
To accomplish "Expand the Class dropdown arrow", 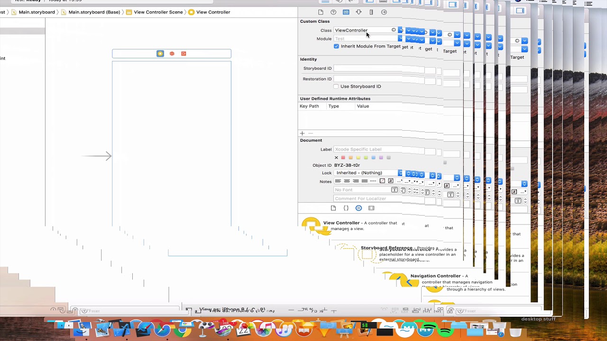I will tap(400, 30).
